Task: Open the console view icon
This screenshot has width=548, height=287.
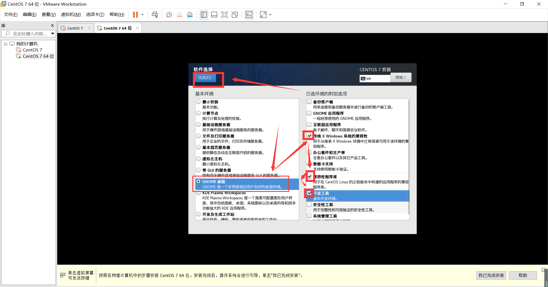Action: (x=249, y=15)
